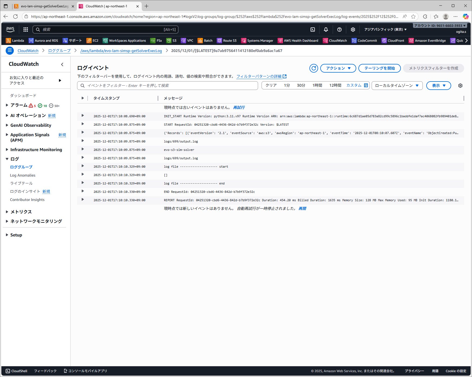The height and width of the screenshot is (377, 472).
Task: Expand the INIT_START log event row
Action: [83, 116]
